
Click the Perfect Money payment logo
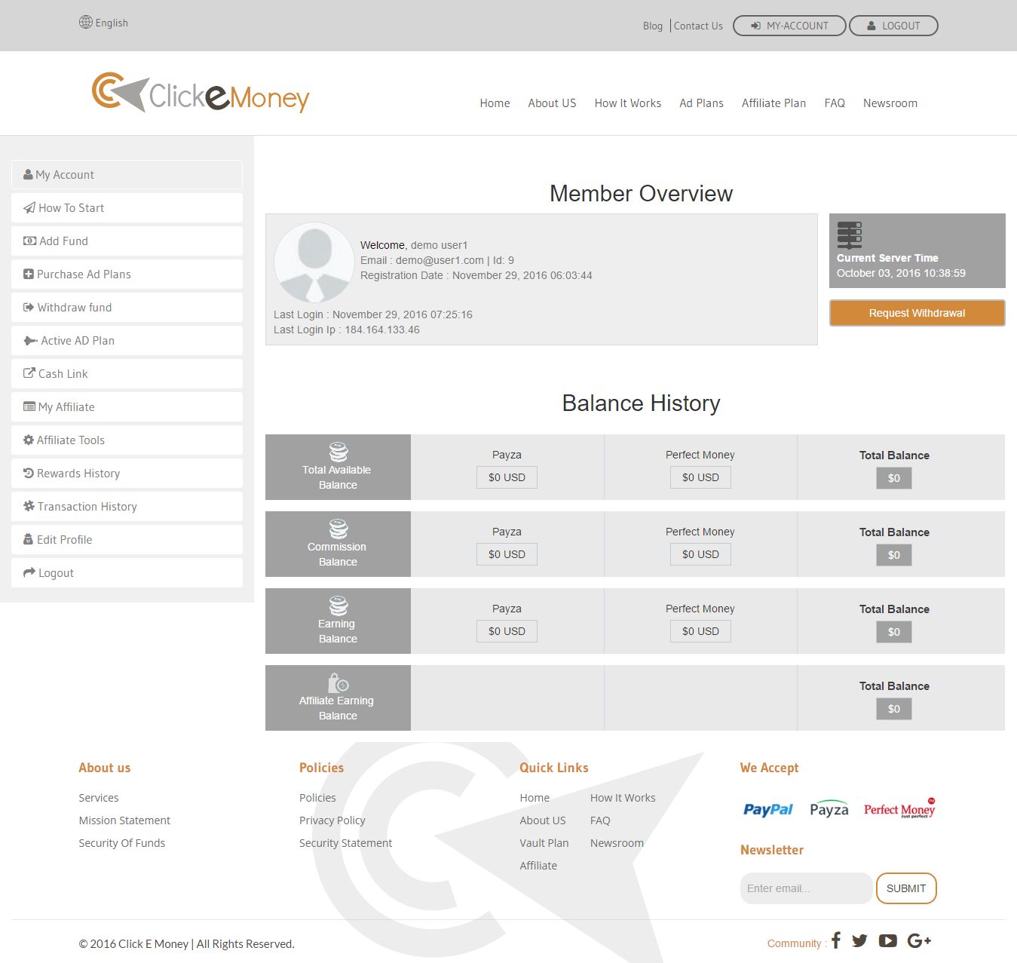pyautogui.click(x=900, y=808)
